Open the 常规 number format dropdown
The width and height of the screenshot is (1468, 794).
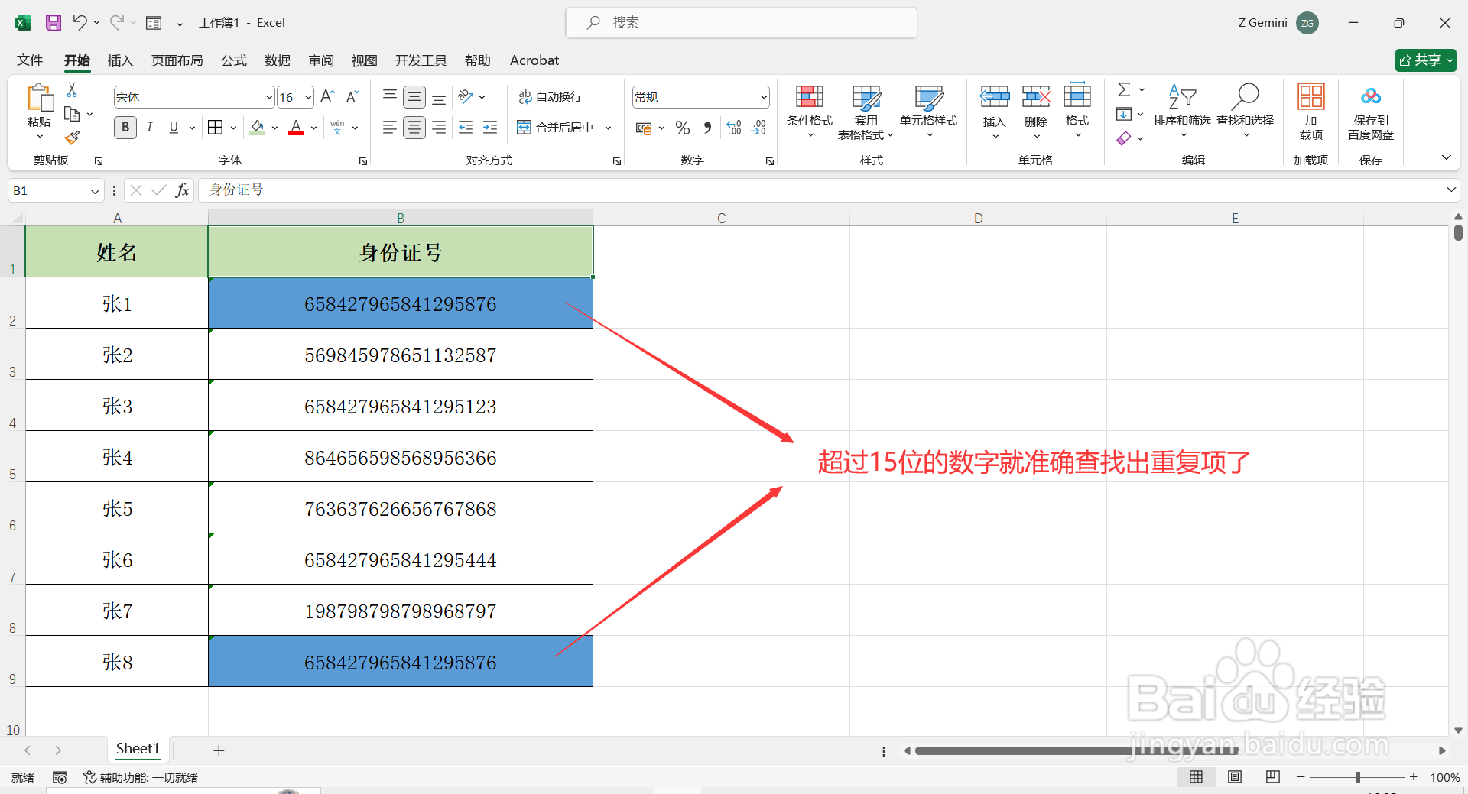(763, 96)
